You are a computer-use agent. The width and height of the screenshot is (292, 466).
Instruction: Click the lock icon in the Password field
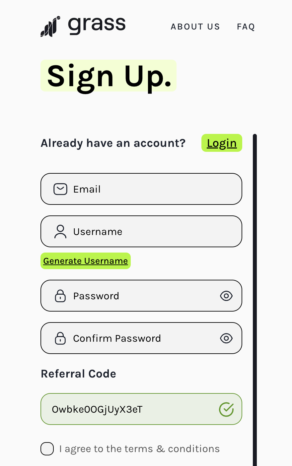[60, 296]
